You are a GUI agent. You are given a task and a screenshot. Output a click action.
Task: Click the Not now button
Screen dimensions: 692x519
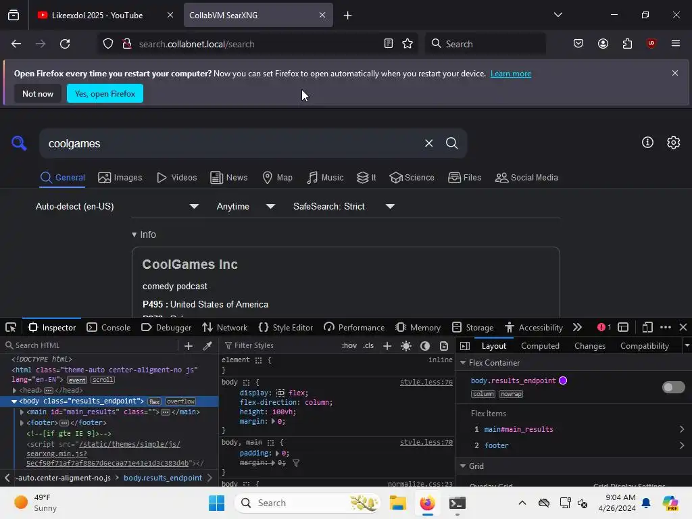point(38,93)
